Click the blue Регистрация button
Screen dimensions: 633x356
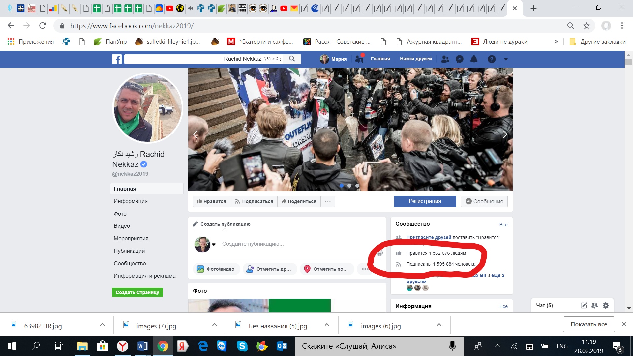425,201
